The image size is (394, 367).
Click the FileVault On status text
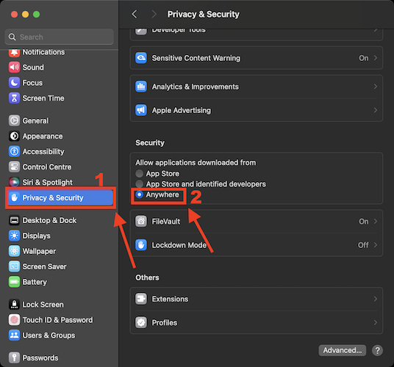pyautogui.click(x=363, y=221)
